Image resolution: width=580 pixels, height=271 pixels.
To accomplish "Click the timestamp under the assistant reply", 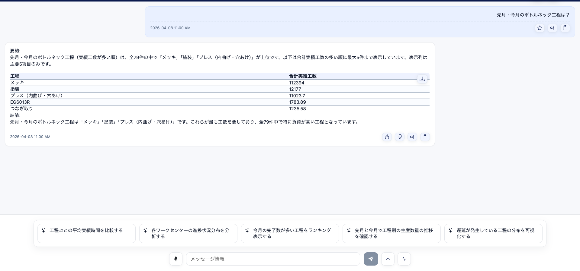I will 30,137.
